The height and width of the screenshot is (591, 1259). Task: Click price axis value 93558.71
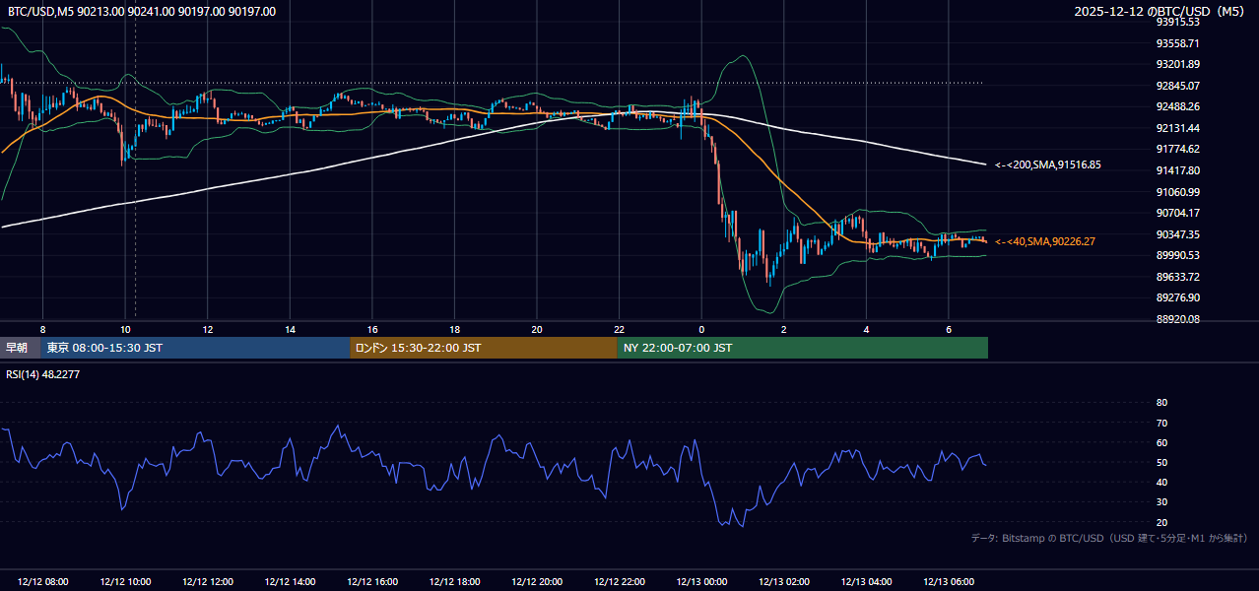pyautogui.click(x=1179, y=43)
